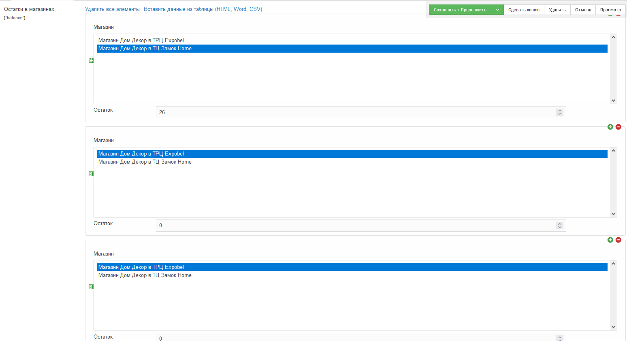Viewport: 627px width, 341px height.
Task: Select ТЦ Замок Home in the first store list
Action: tap(352, 49)
